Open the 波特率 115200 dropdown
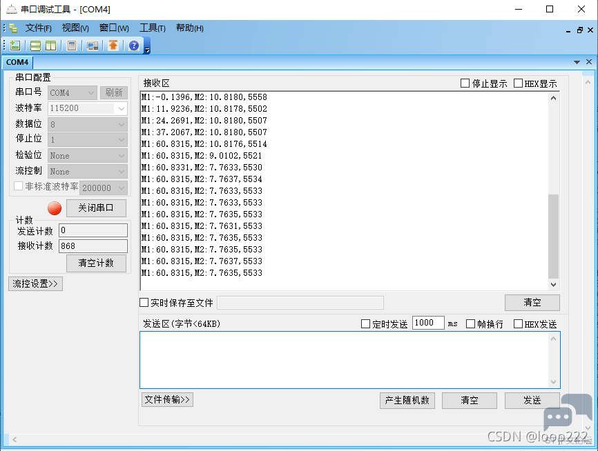 (88, 108)
